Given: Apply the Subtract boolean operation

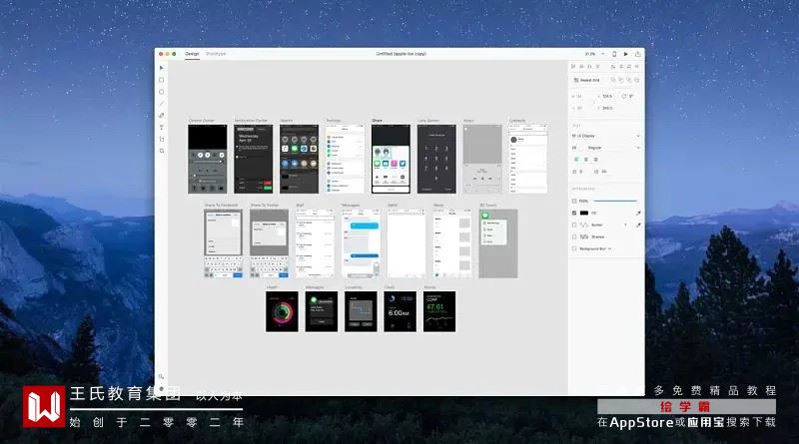Looking at the screenshot, I should click(620, 80).
